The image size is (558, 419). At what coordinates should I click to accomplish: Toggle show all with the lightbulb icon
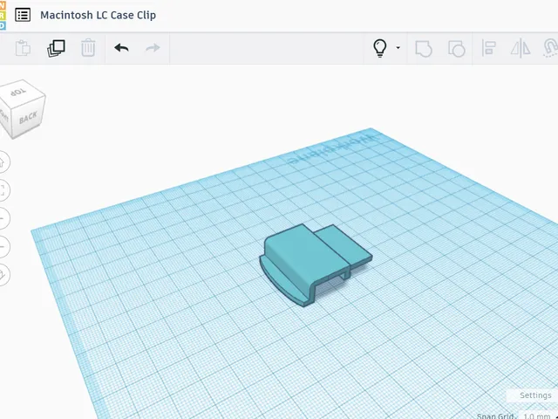(380, 48)
